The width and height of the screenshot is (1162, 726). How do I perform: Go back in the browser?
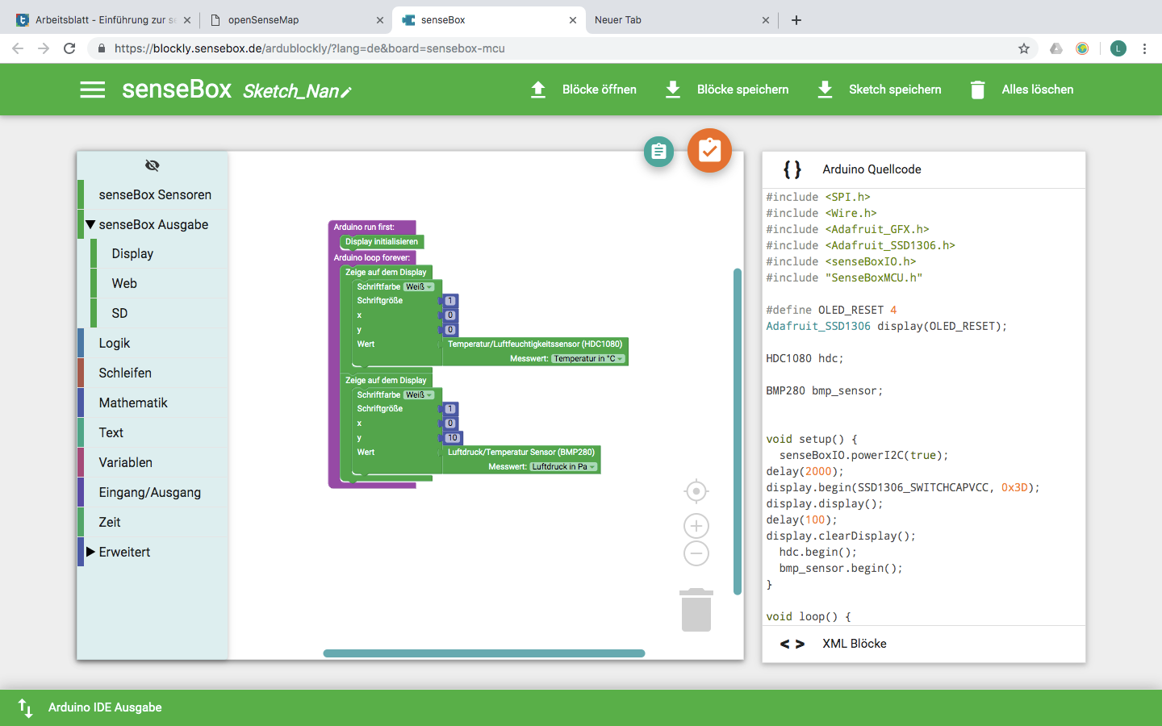[18, 48]
